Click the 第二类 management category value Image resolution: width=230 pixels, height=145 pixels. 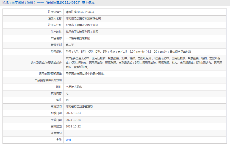(70, 45)
